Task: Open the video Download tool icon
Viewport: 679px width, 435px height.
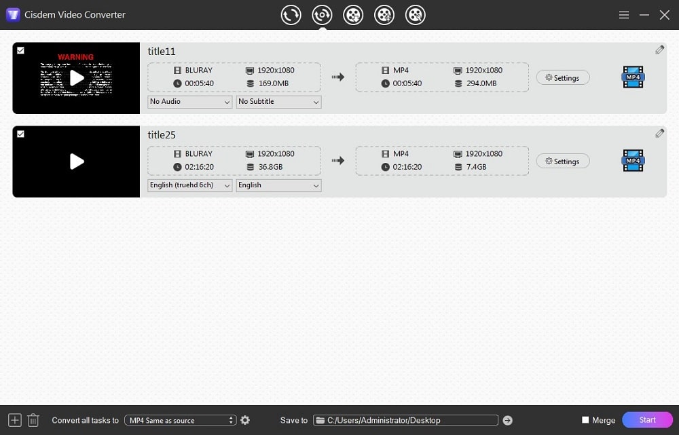Action: [353, 14]
